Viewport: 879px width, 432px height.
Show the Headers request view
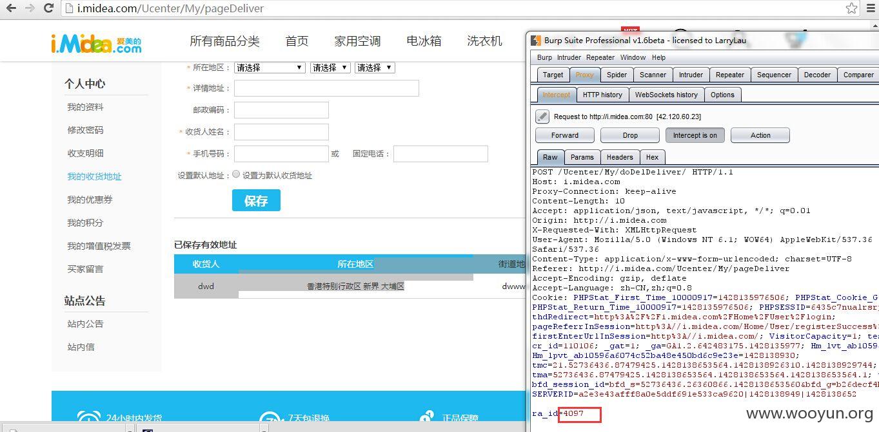tap(620, 157)
